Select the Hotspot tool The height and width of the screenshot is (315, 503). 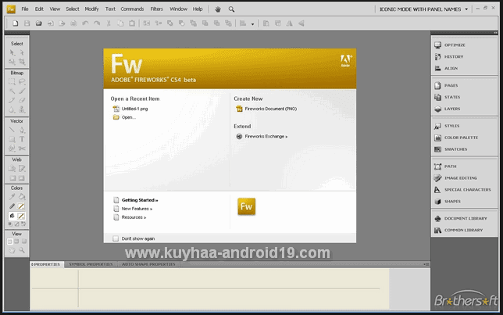[12, 168]
